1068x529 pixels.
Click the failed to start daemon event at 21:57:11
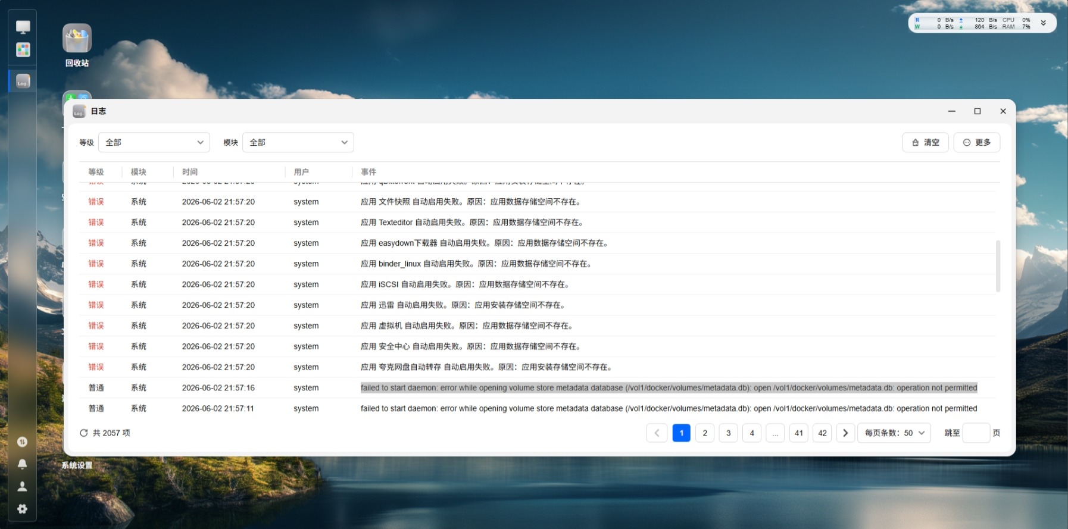[669, 409]
